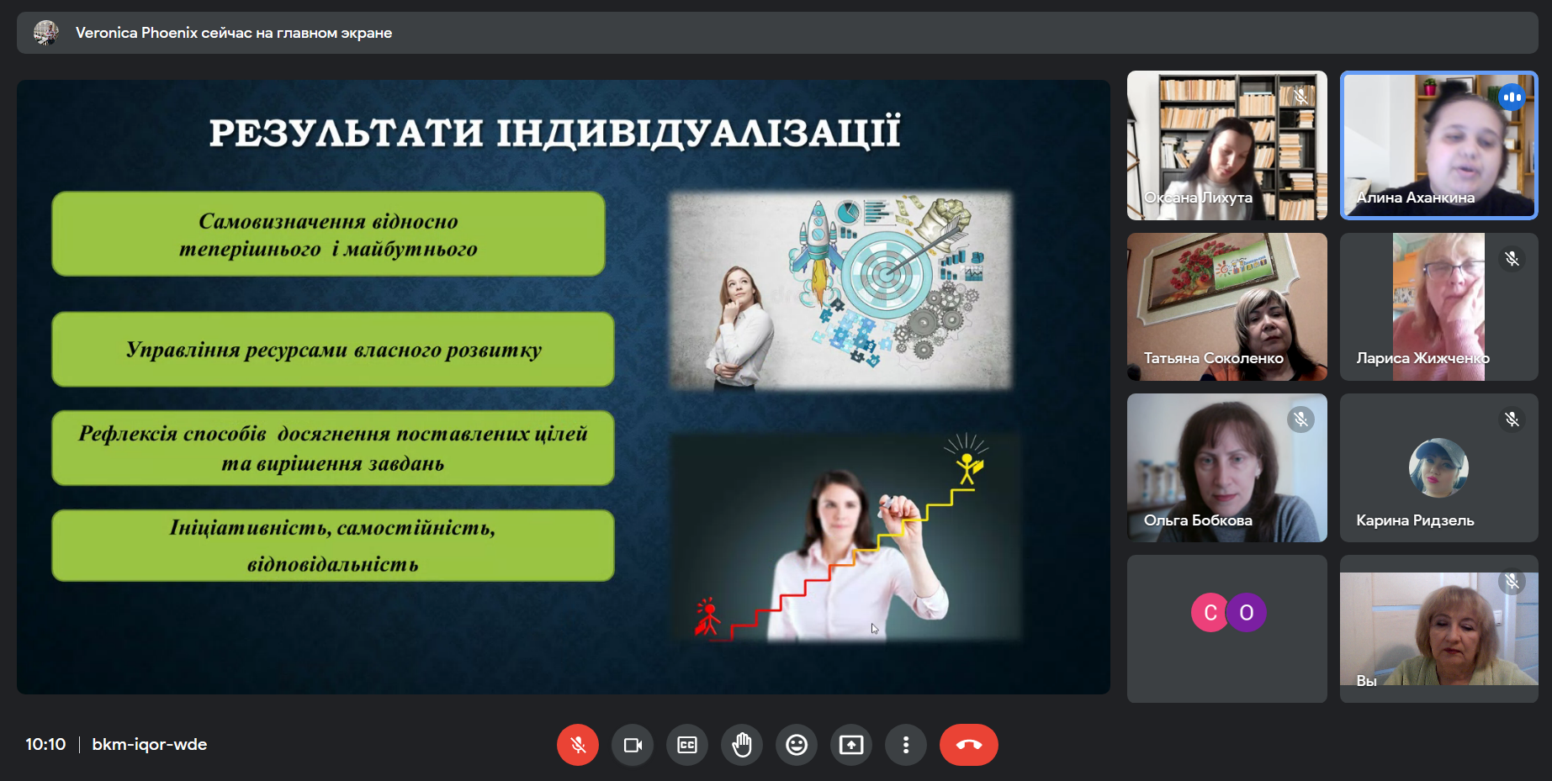Open the emoji reactions button

(x=797, y=745)
